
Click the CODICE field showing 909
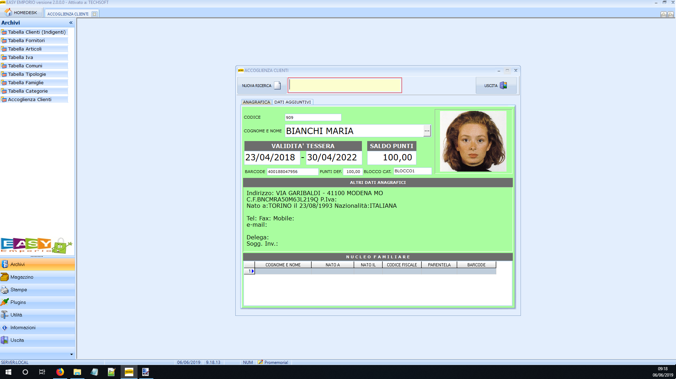pos(313,118)
